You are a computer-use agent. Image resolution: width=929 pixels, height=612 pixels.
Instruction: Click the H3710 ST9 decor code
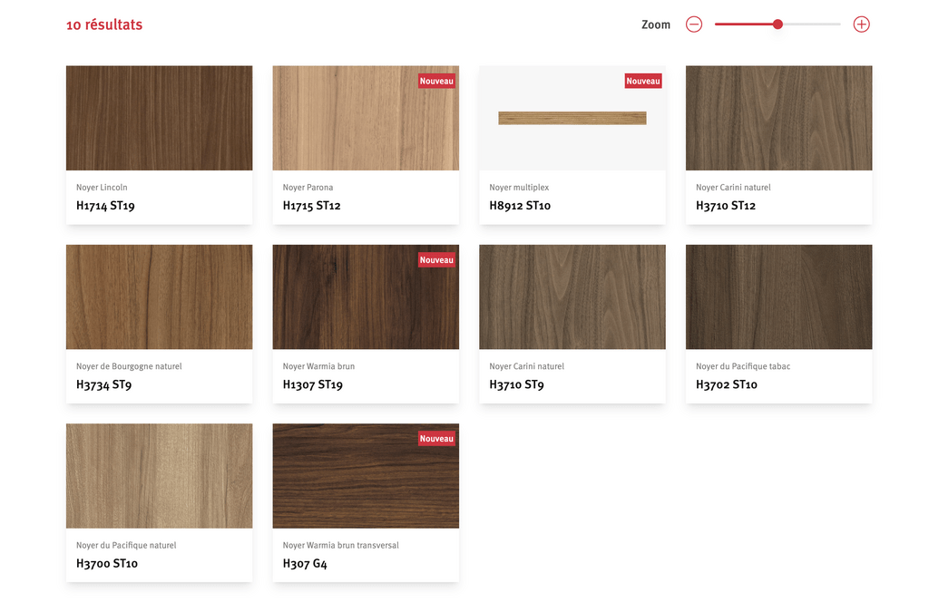(516, 384)
